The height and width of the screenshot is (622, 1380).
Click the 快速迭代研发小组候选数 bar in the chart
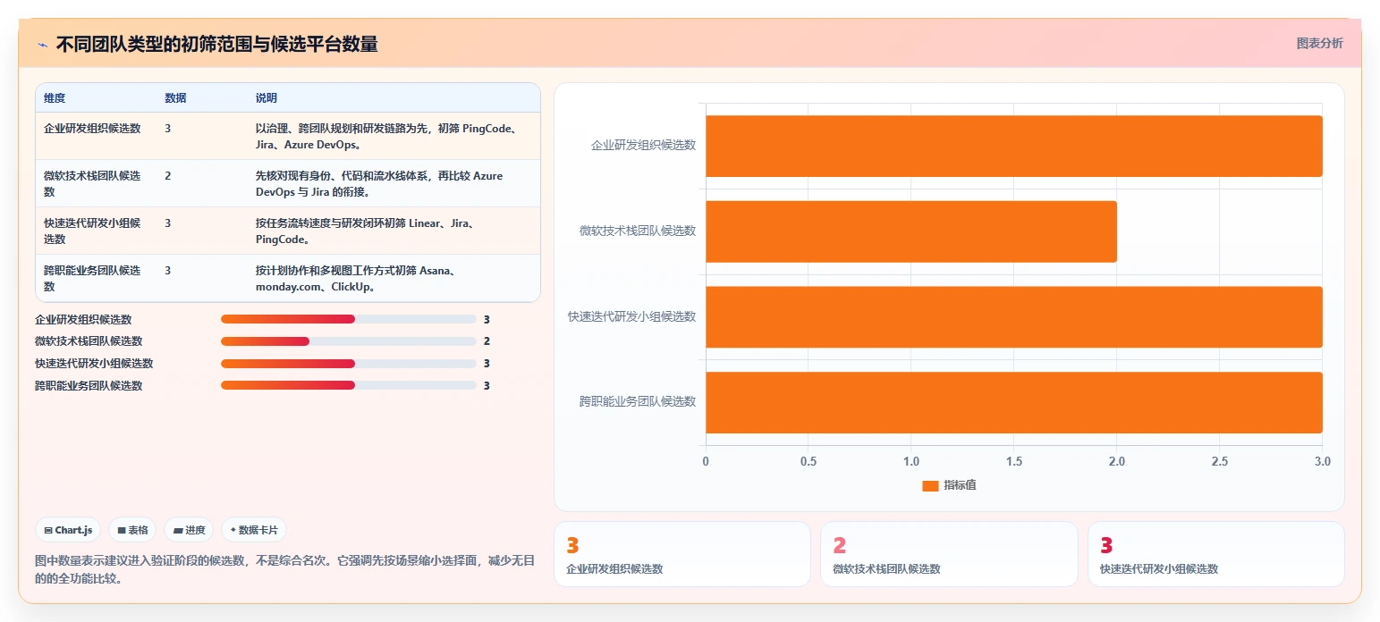tap(1014, 316)
